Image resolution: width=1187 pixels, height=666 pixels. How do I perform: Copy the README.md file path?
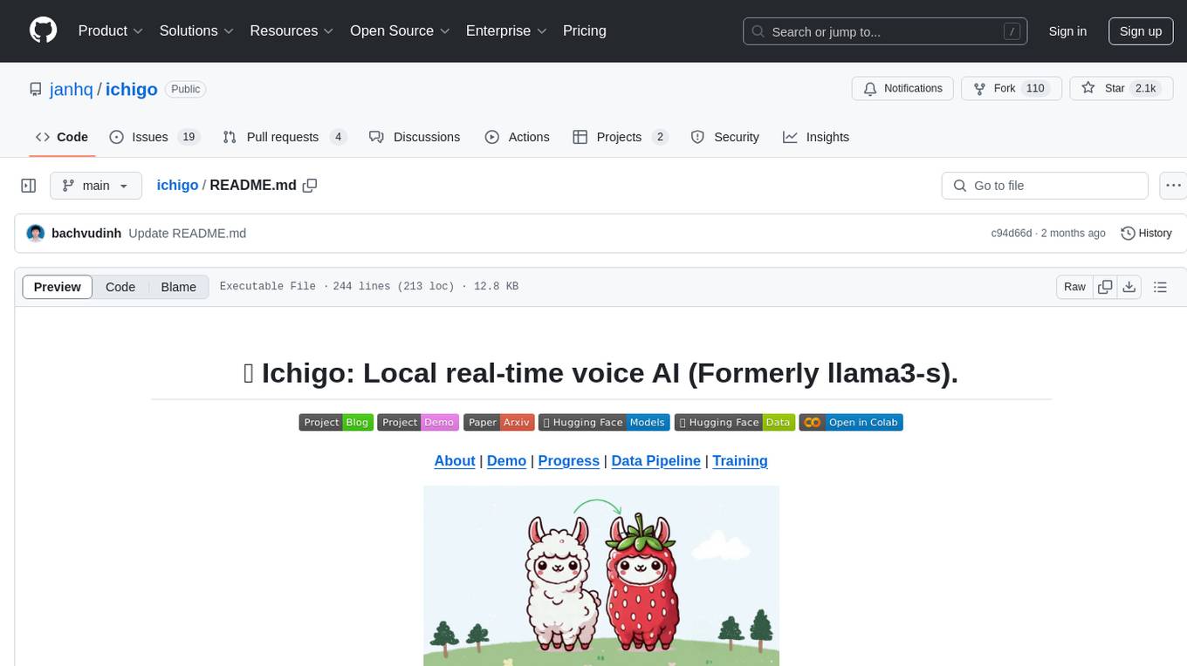point(310,185)
